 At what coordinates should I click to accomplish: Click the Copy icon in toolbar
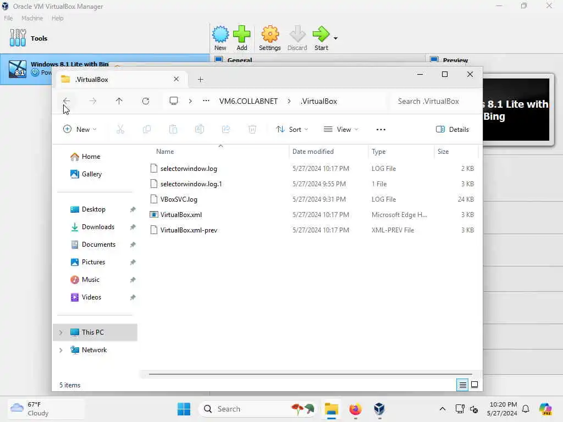(x=146, y=130)
